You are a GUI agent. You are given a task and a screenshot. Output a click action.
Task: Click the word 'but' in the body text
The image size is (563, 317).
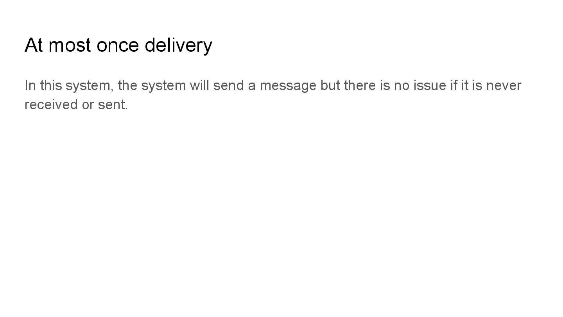[x=330, y=85]
